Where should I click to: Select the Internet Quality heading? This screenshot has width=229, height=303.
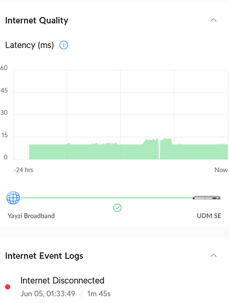[37, 21]
